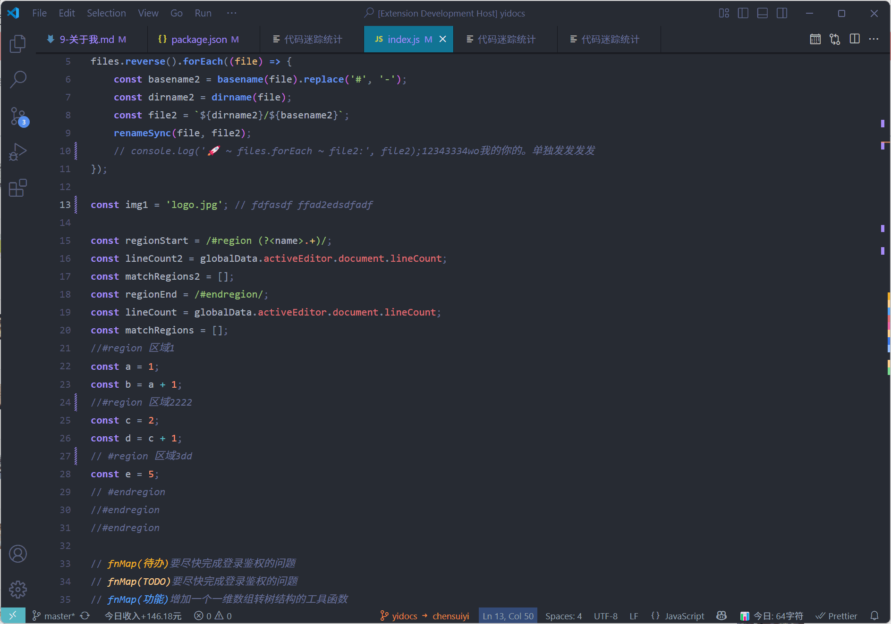Close the index.js tab

point(442,39)
